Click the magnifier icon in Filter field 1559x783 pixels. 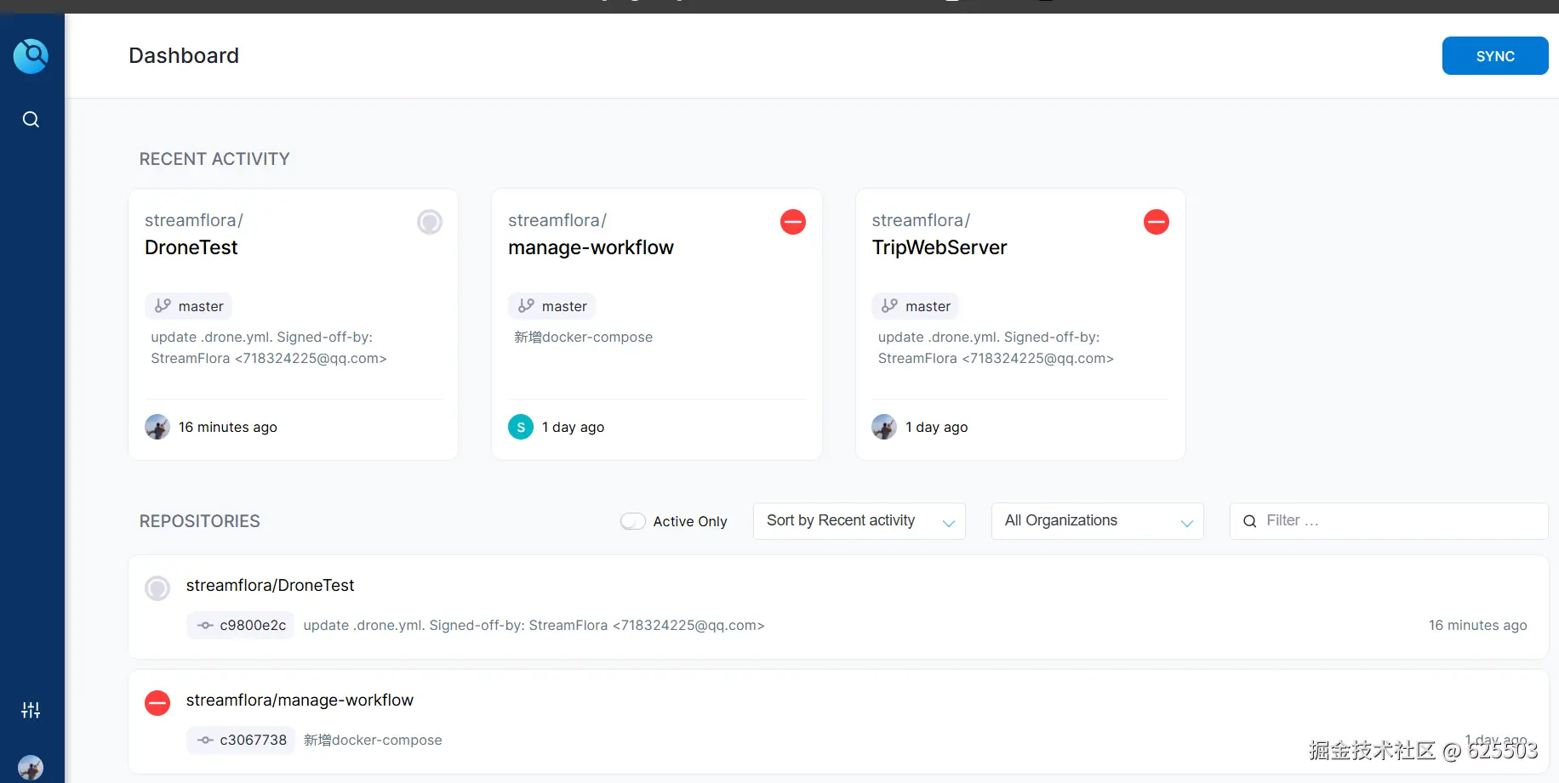[x=1249, y=521]
